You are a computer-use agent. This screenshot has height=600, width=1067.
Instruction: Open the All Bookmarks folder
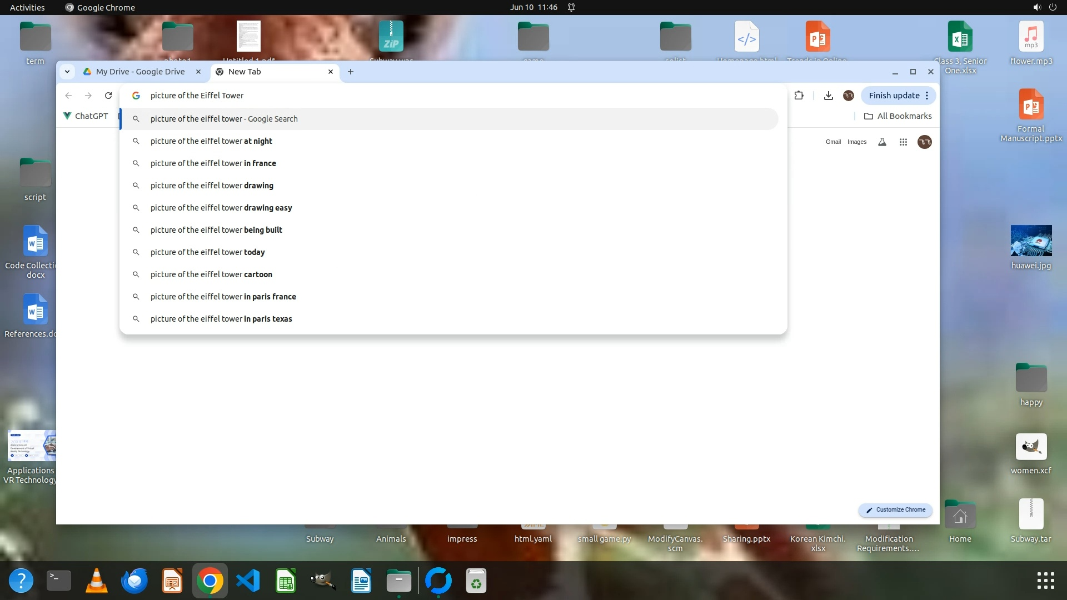click(x=898, y=116)
